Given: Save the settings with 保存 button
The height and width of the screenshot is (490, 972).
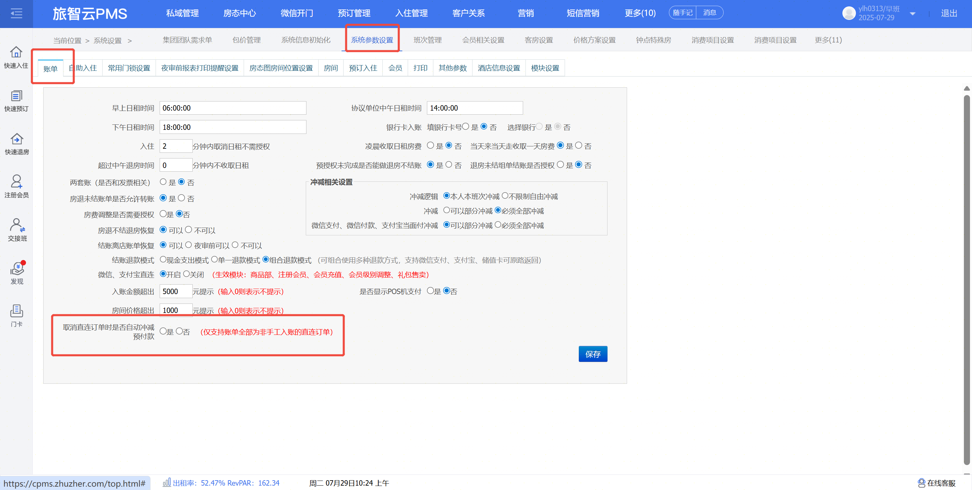Looking at the screenshot, I should pyautogui.click(x=593, y=354).
